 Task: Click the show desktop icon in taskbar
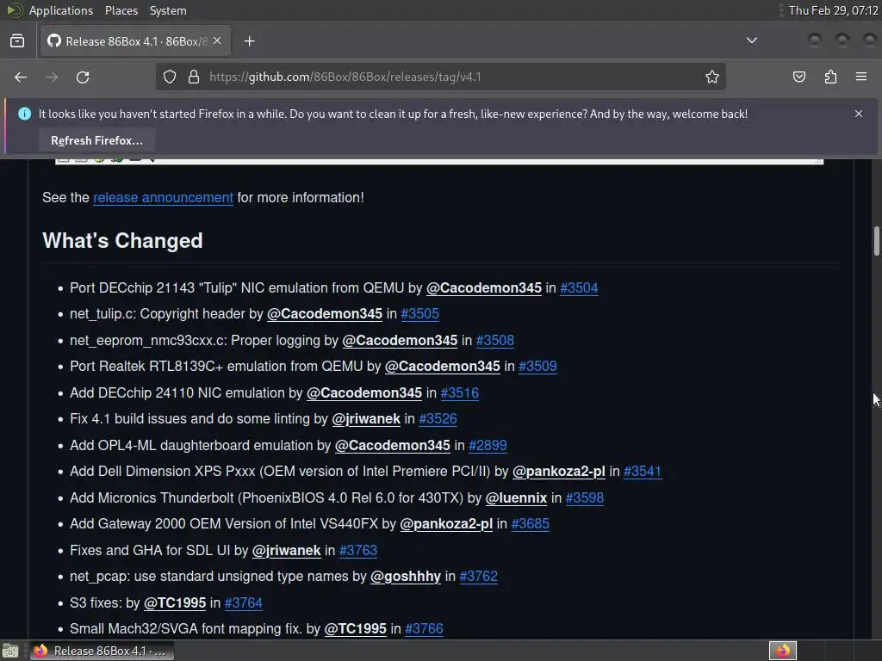click(x=10, y=651)
